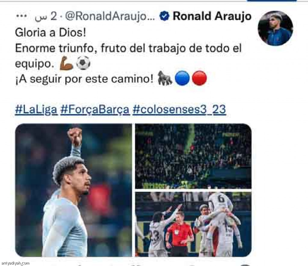This screenshot has height=266, width=308.
Task: Click the red circle emoji
Action: 199,78
